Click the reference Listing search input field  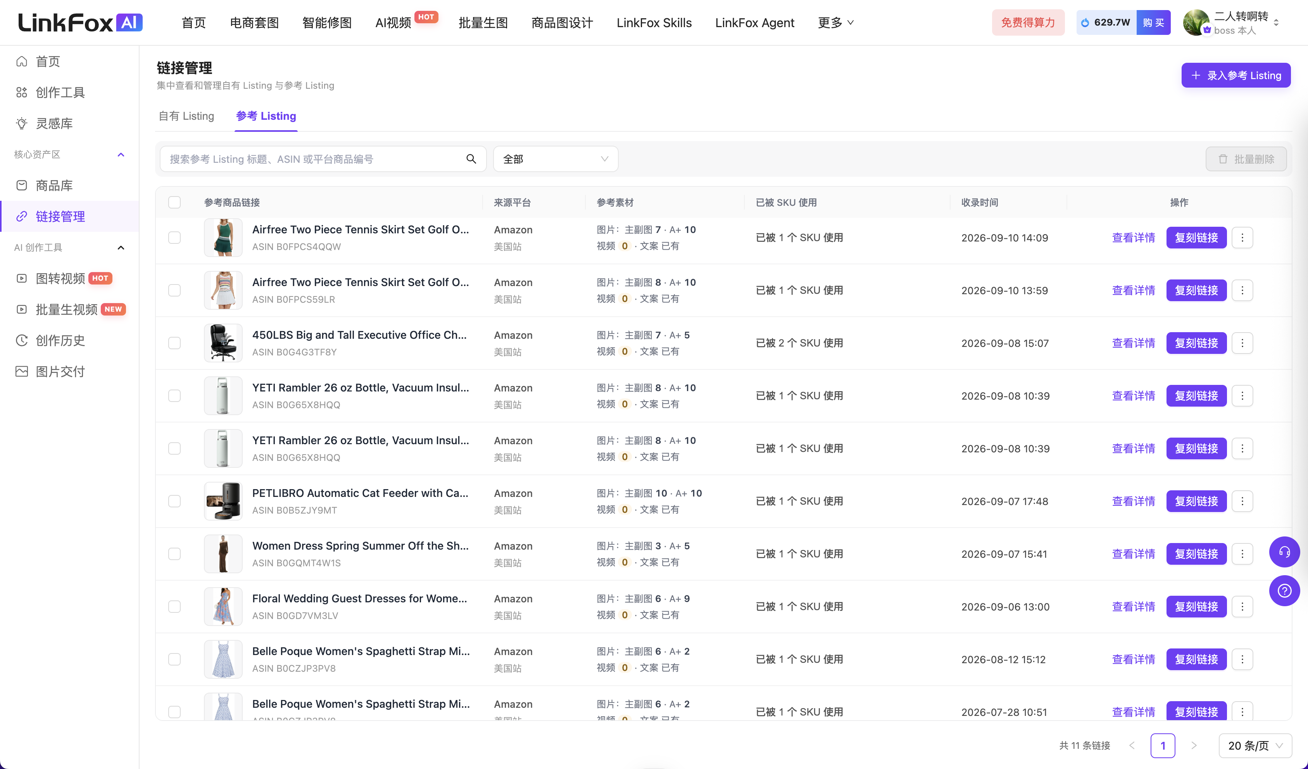tap(323, 159)
